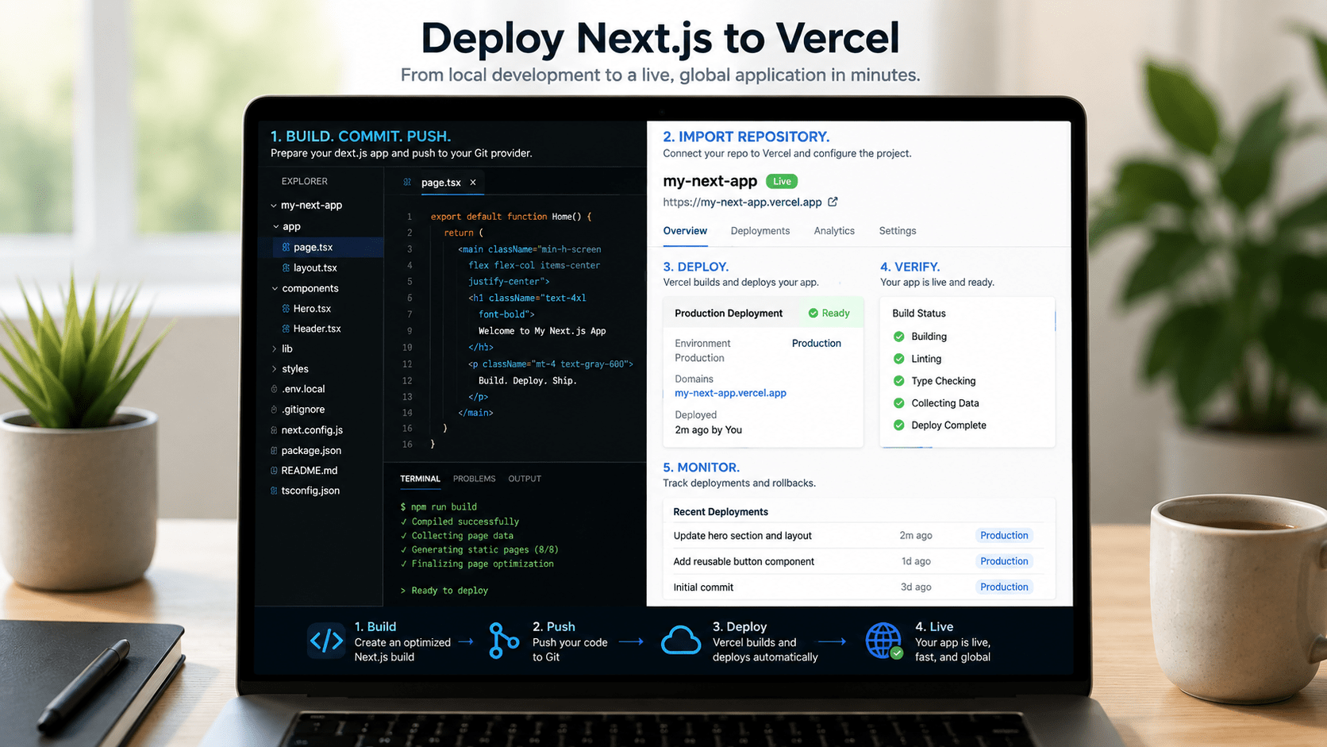The height and width of the screenshot is (747, 1327).
Task: Select the TERMINAL panel tab
Action: 420,479
